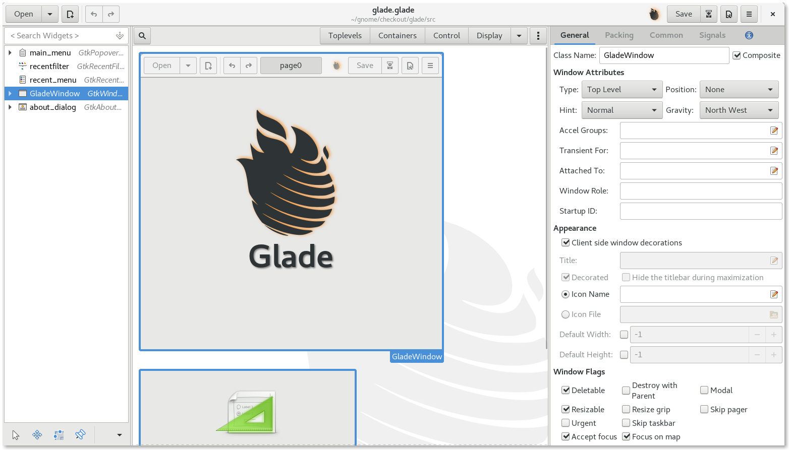The height and width of the screenshot is (450, 789).
Task: Toggle the Composite checkbox
Action: tap(738, 55)
